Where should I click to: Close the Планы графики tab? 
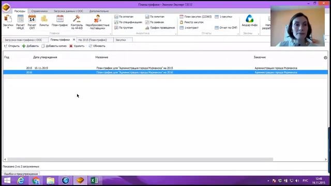pos(74,40)
